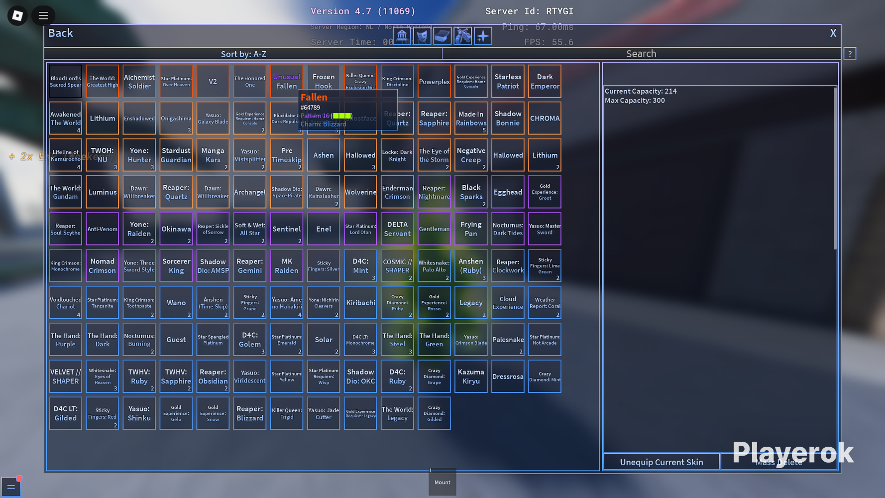
Task: Click the Frying Pan skin
Action: (x=471, y=229)
